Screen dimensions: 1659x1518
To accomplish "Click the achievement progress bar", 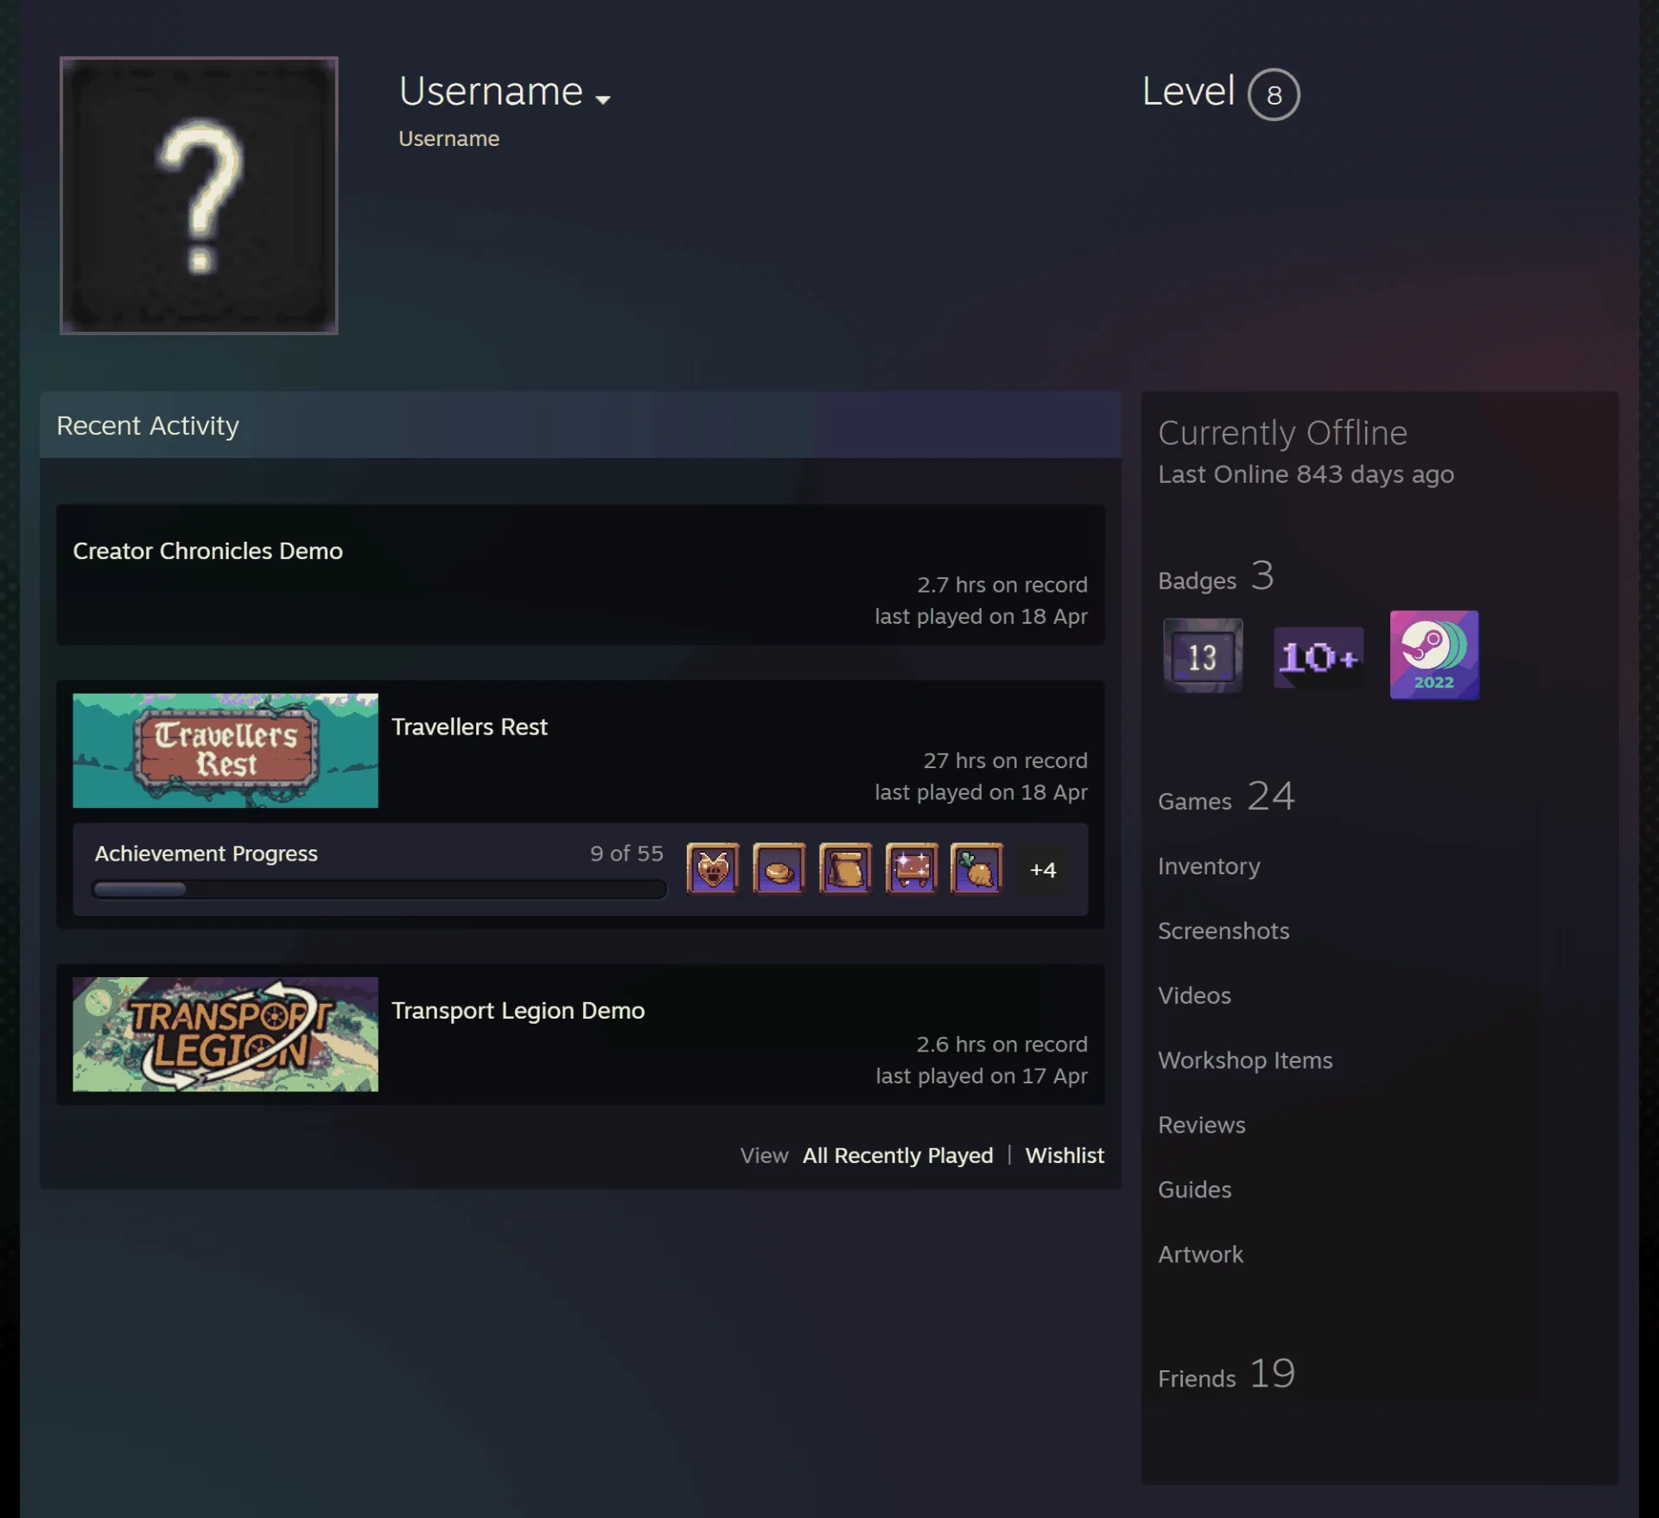I will (x=379, y=889).
